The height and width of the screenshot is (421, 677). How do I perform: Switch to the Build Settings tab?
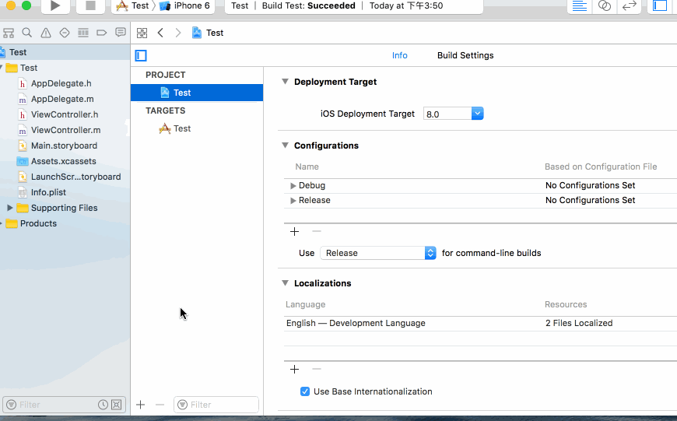[465, 55]
